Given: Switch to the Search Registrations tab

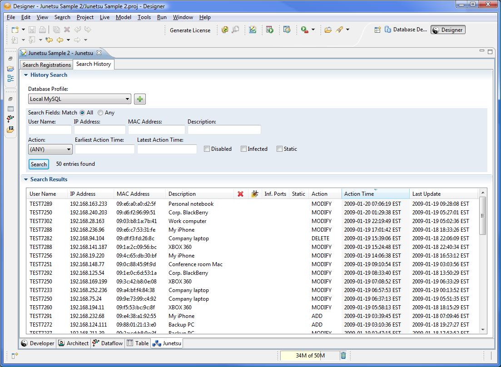Looking at the screenshot, I should click(x=46, y=64).
